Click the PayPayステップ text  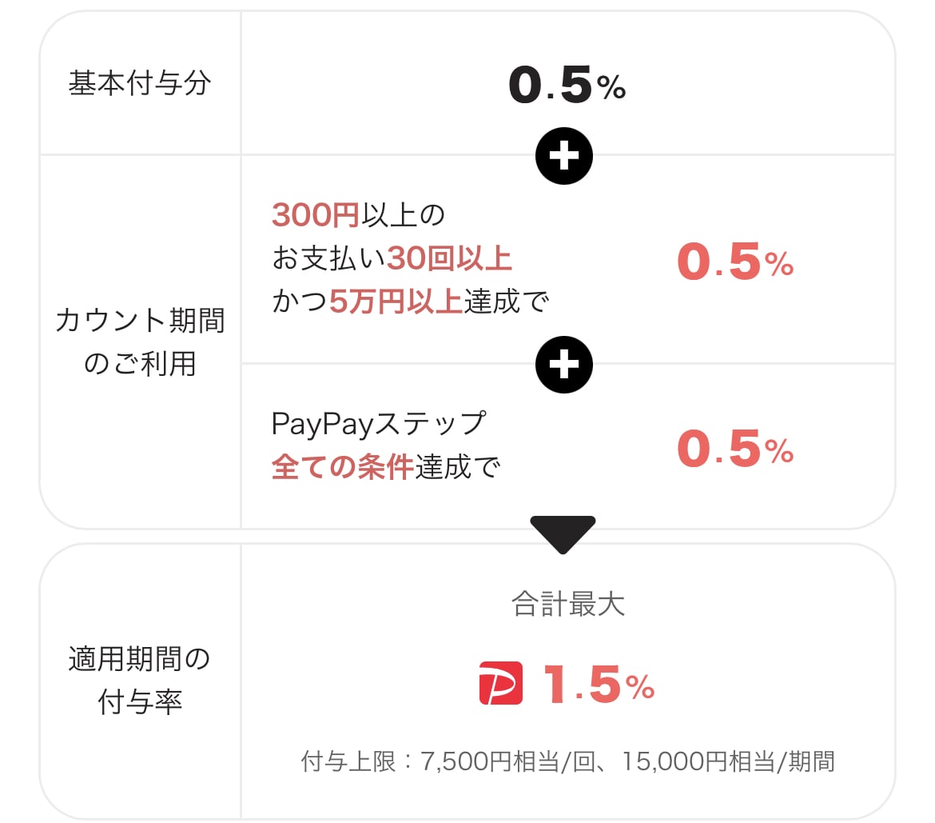tap(379, 424)
